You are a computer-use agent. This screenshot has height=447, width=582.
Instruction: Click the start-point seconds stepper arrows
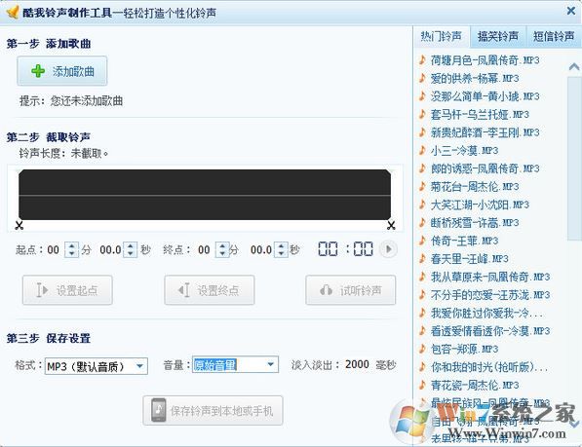pyautogui.click(x=131, y=249)
